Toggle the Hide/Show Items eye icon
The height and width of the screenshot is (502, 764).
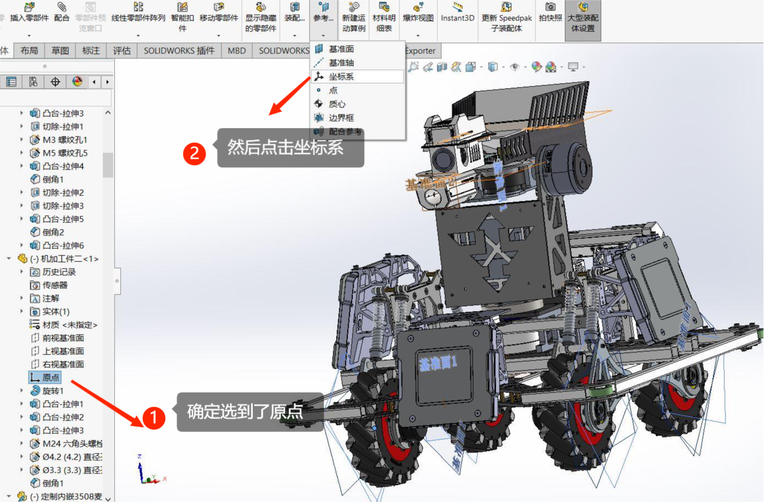click(515, 67)
